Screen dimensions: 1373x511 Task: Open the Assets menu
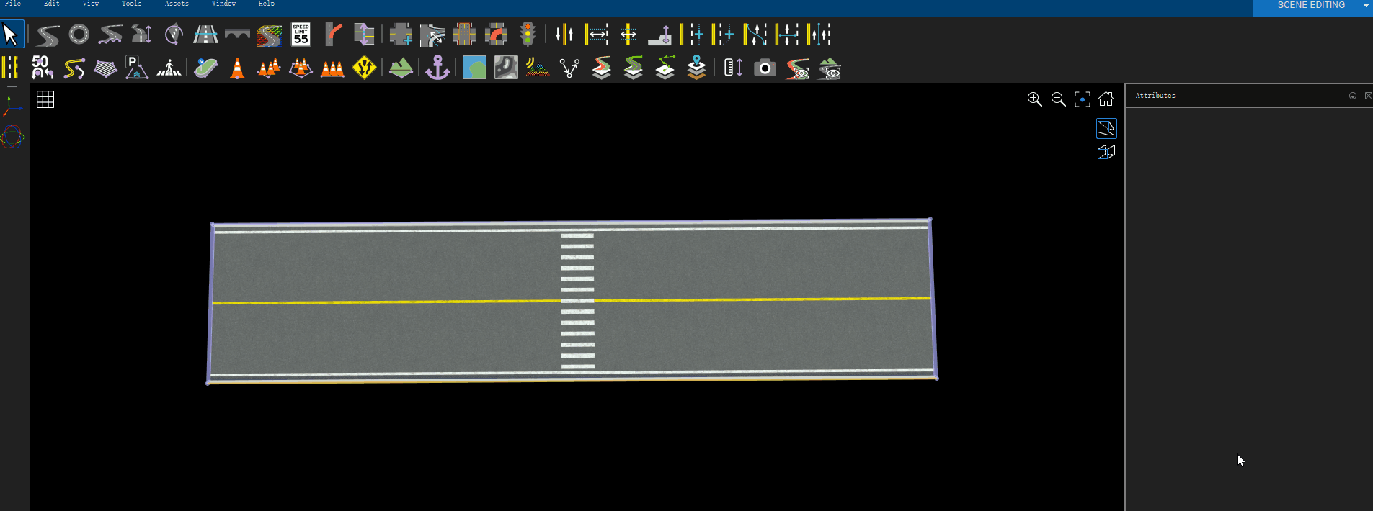pyautogui.click(x=177, y=4)
